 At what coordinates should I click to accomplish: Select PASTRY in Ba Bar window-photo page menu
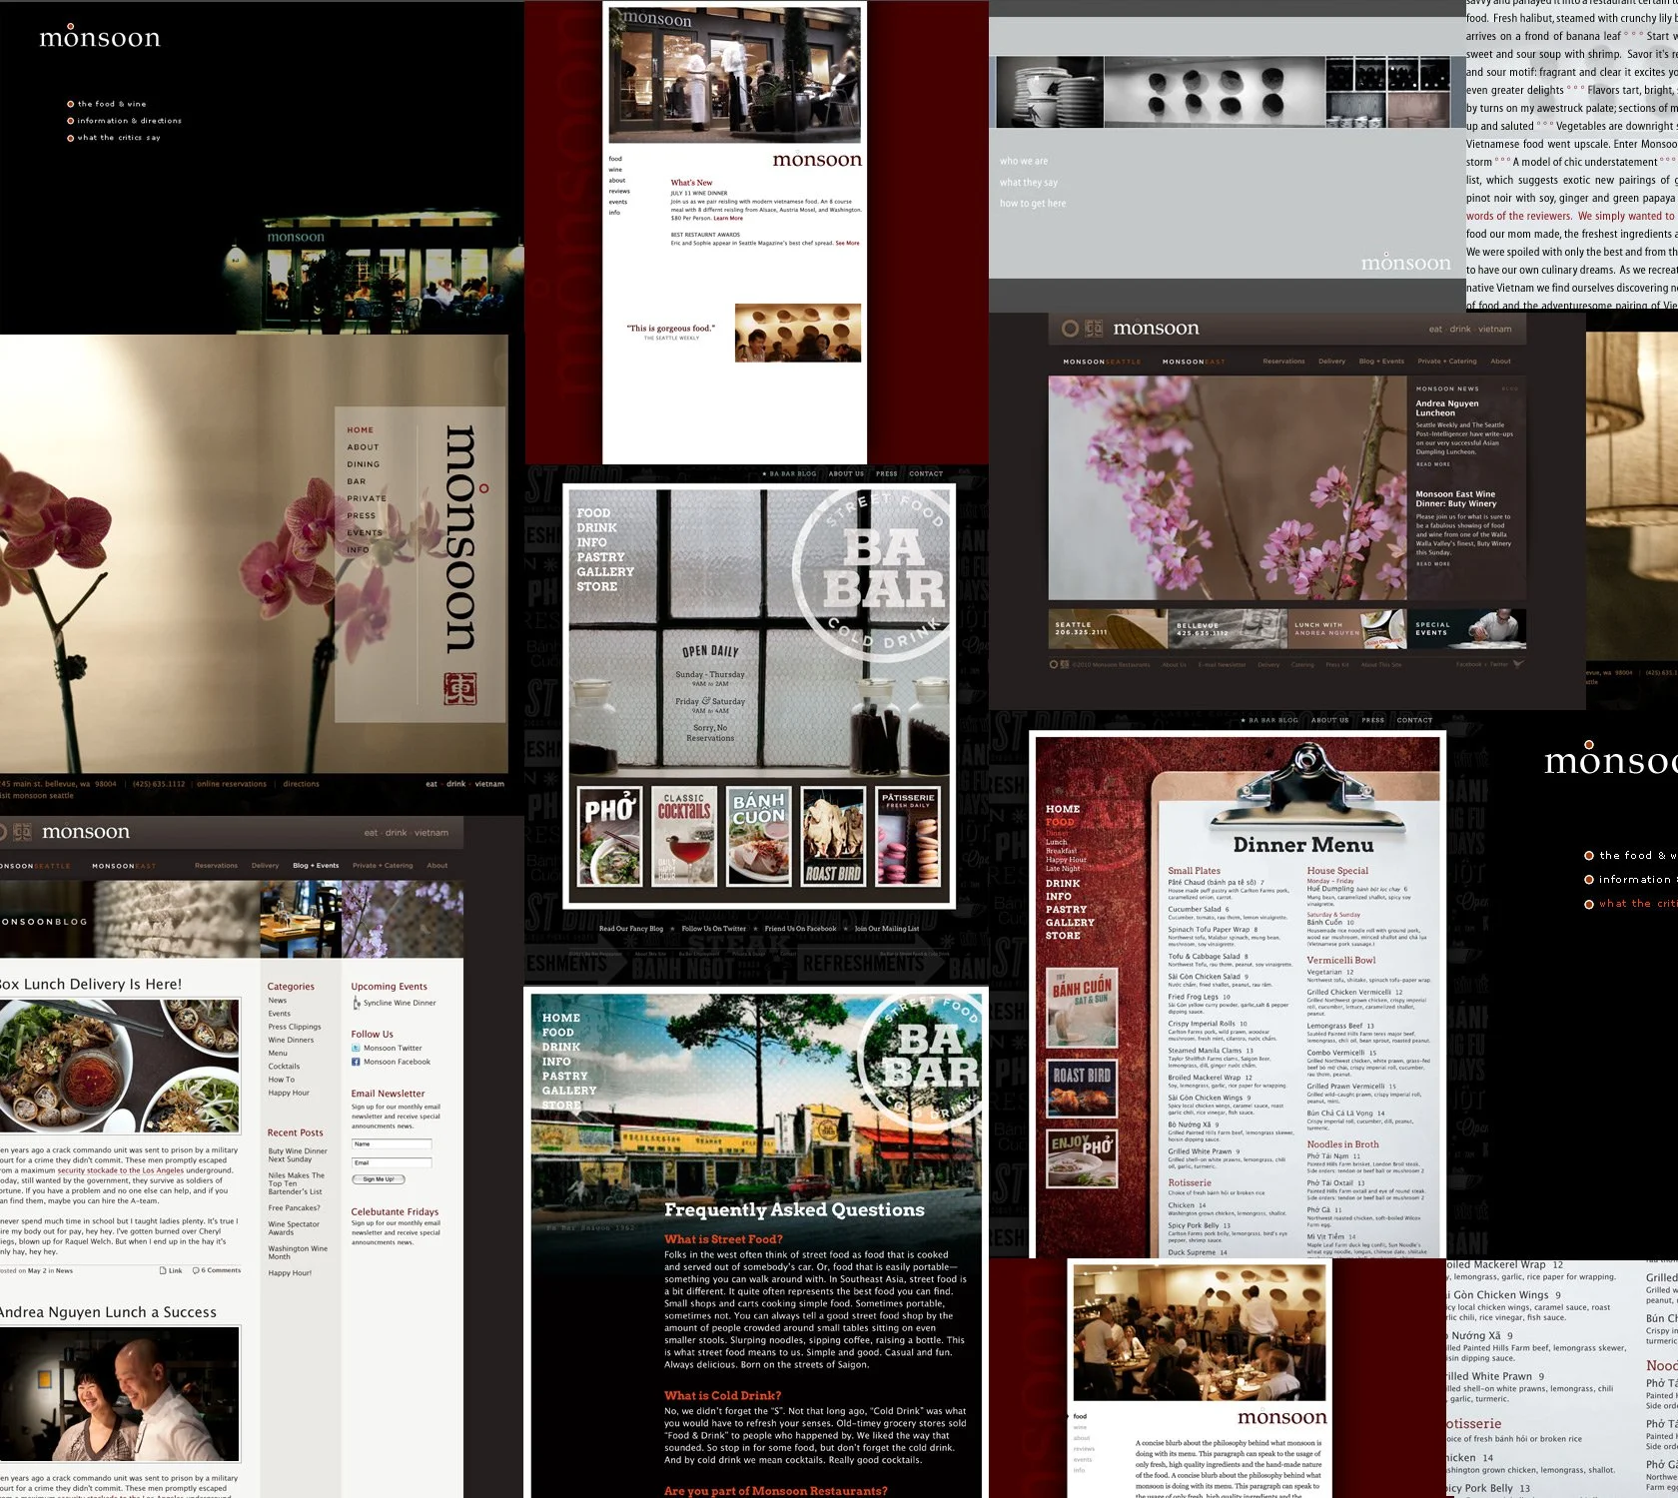(600, 557)
